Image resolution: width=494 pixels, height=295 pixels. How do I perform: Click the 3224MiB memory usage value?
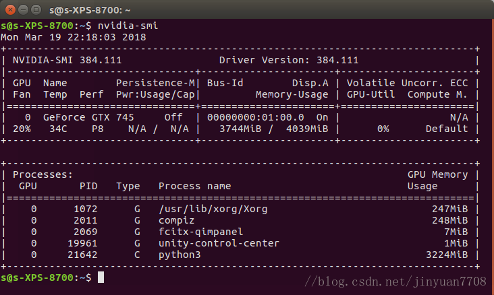450,254
